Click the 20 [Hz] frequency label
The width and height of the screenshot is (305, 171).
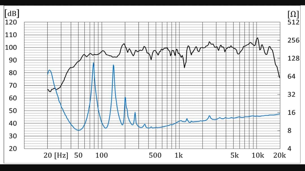56,155
